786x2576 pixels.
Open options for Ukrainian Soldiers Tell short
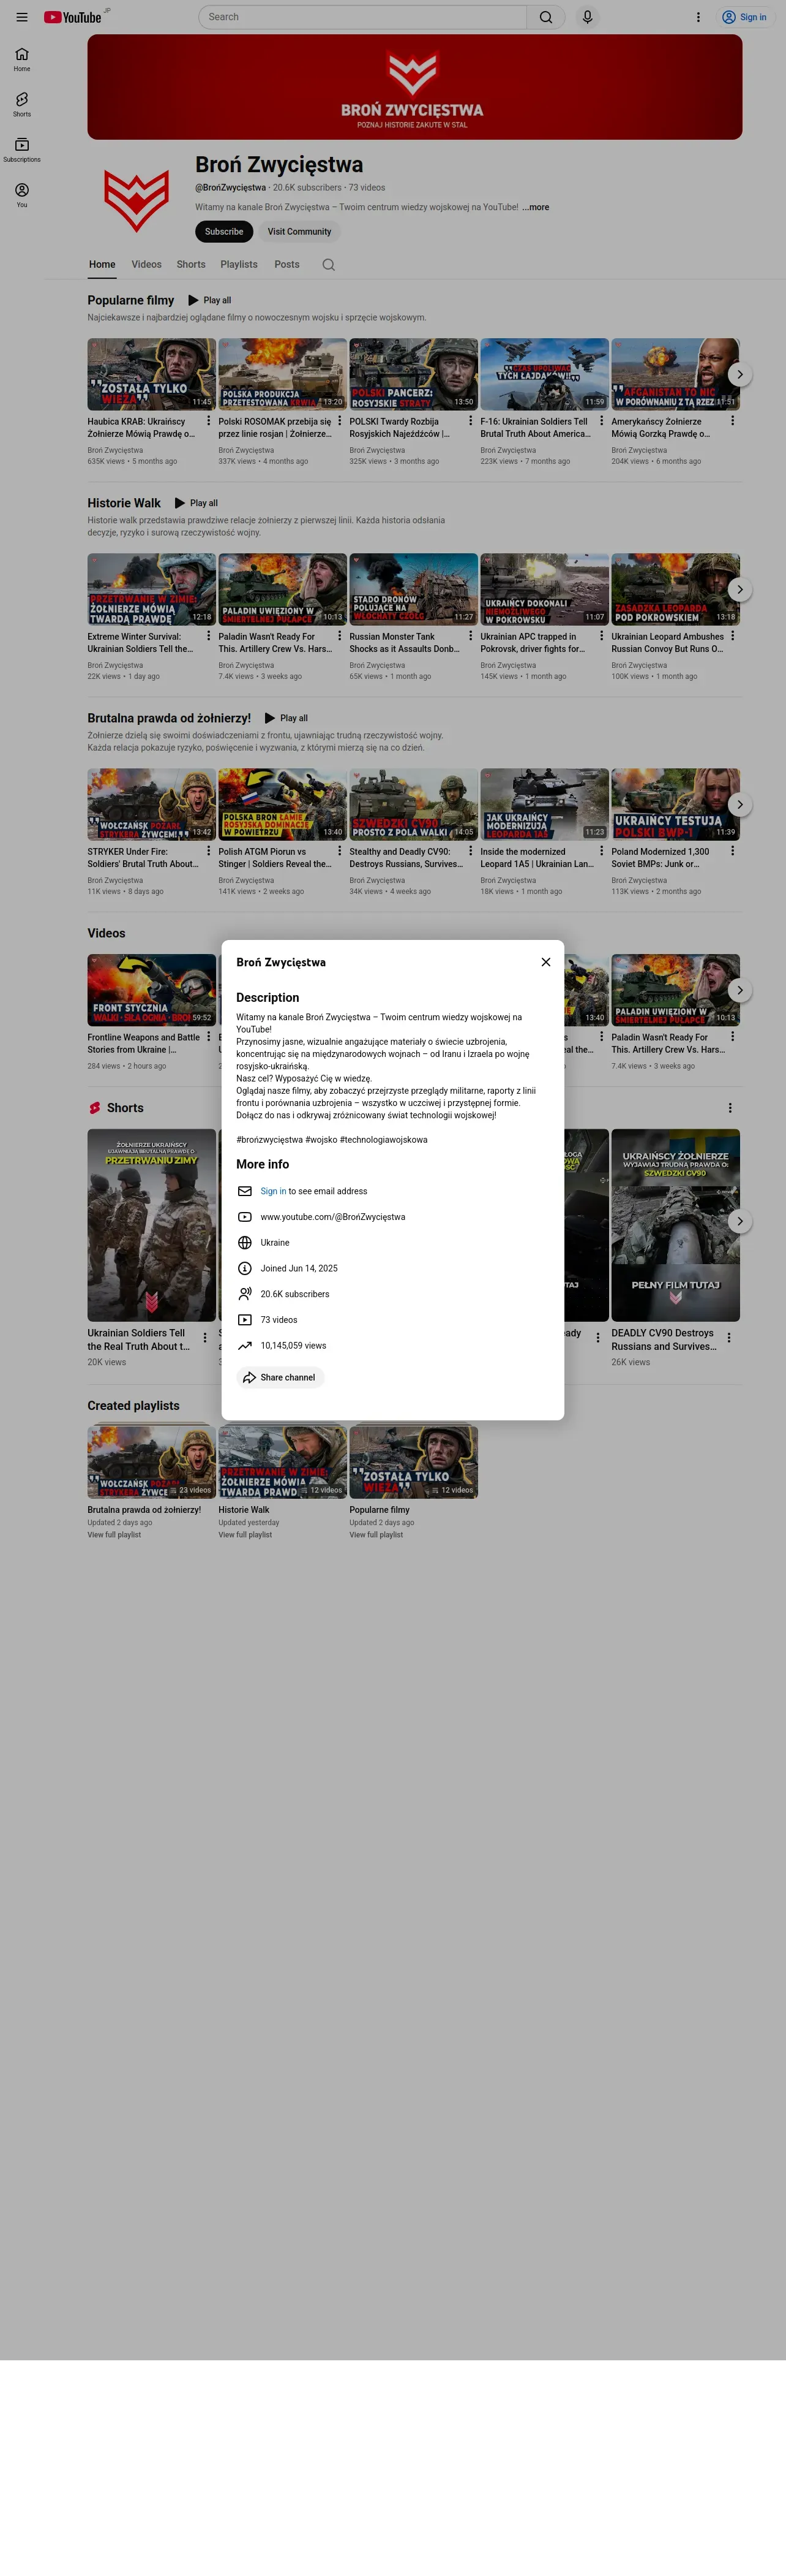pyautogui.click(x=204, y=1338)
